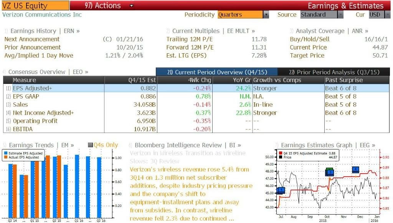This screenshot has height=223, width=393.
Task: Click the VZ US Equity ticker field
Action: click(35, 5)
